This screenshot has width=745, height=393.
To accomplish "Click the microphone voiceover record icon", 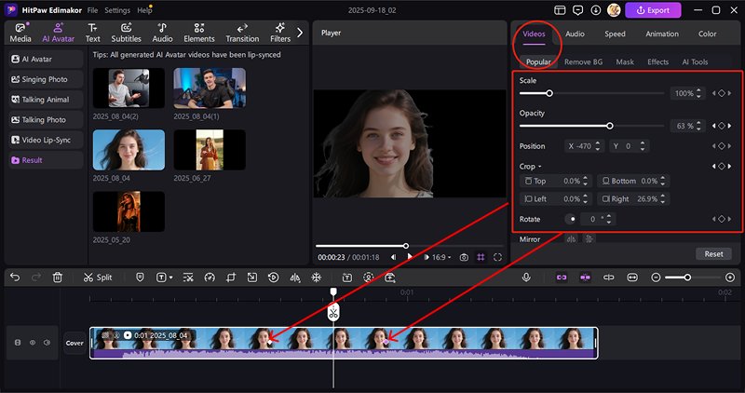I will pyautogui.click(x=526, y=278).
